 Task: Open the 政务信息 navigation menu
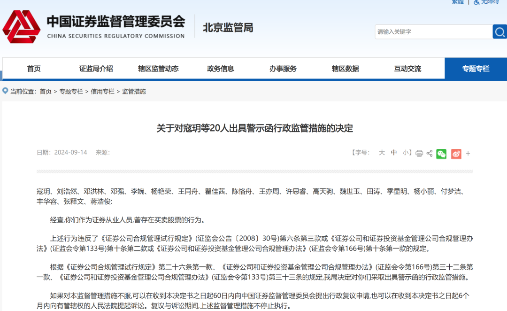click(x=221, y=68)
